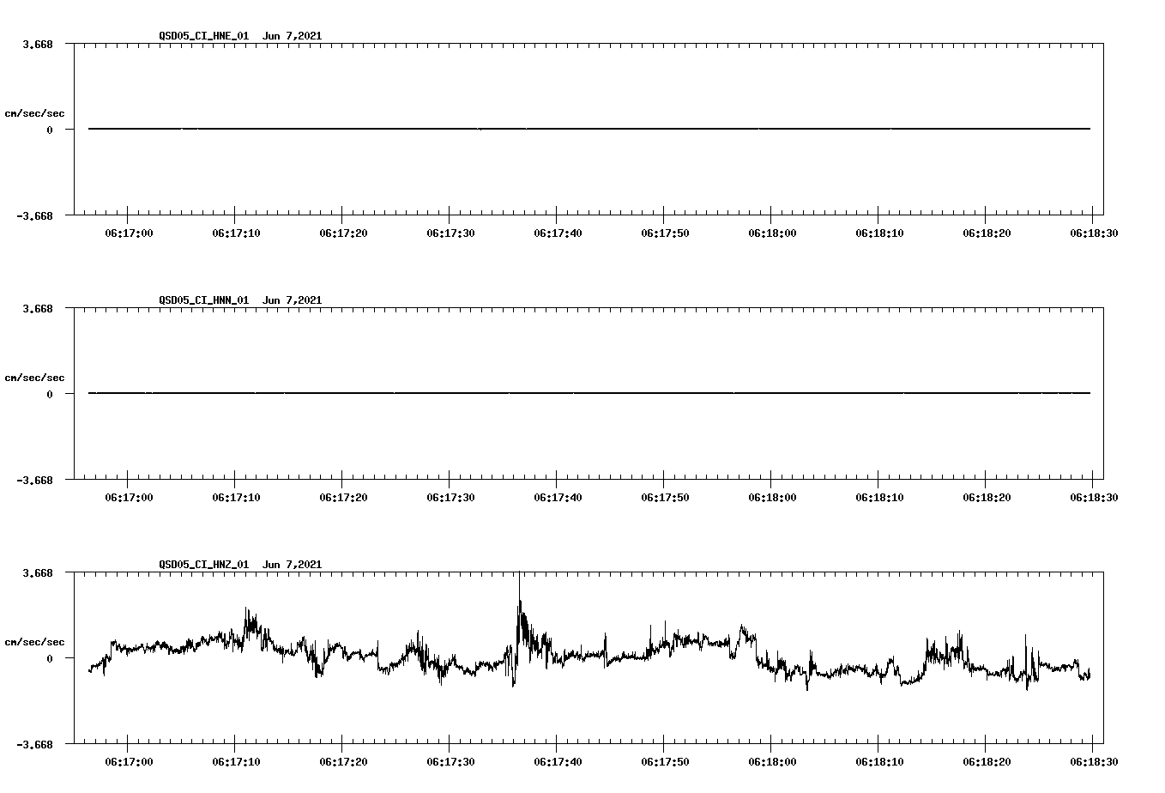
Task: Click 06:18:10 time label on HNE axis
Action: 879,233
